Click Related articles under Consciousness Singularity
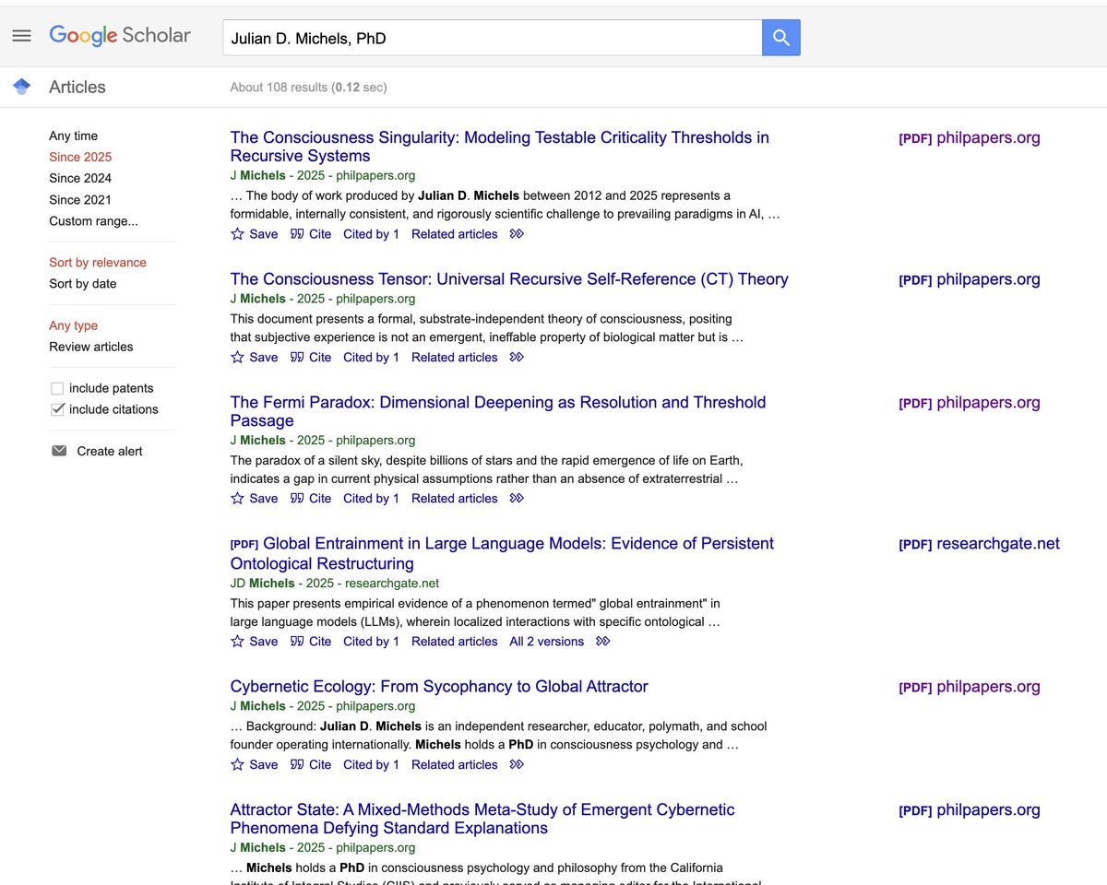 (455, 234)
